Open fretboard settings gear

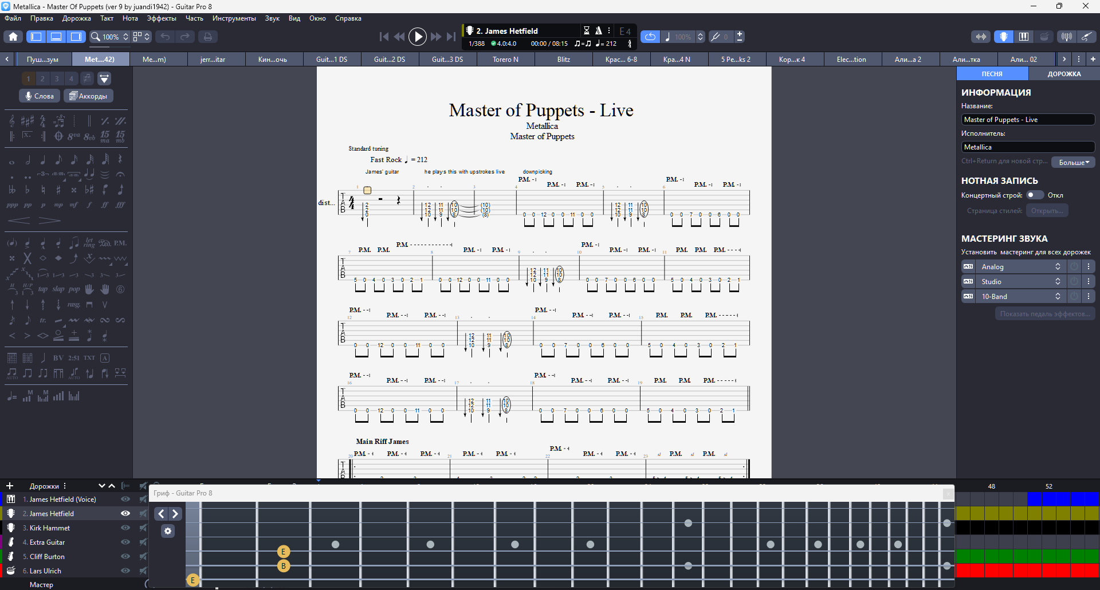(x=168, y=531)
